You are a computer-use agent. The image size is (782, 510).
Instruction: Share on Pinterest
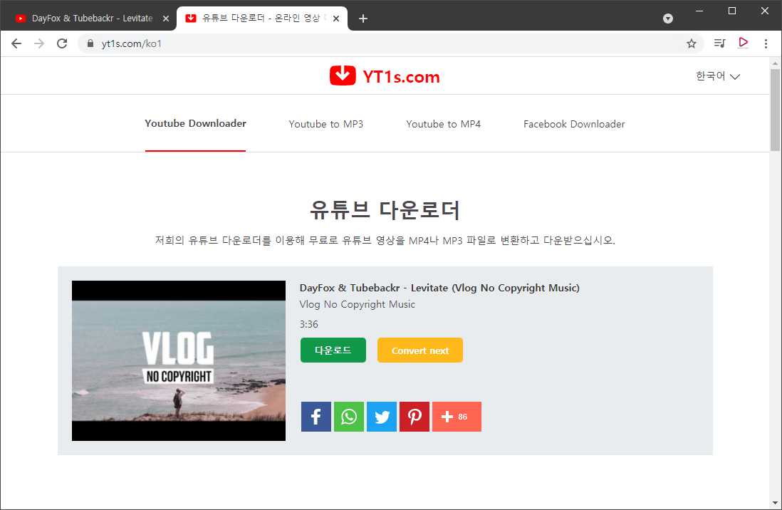(415, 417)
